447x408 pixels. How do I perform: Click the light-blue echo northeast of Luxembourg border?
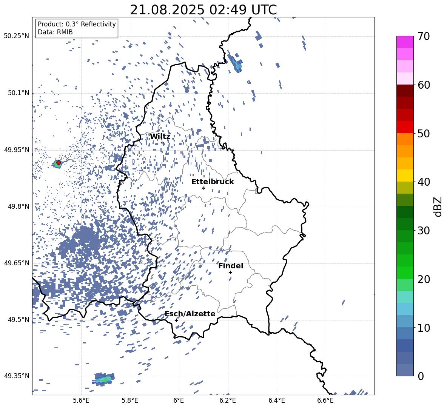pos(236,63)
